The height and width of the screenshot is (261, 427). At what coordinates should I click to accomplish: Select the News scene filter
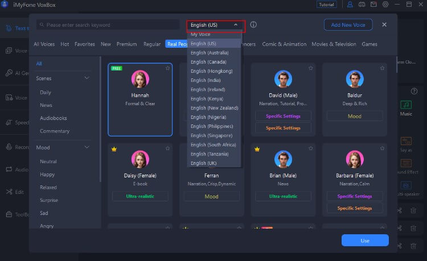pyautogui.click(x=46, y=105)
